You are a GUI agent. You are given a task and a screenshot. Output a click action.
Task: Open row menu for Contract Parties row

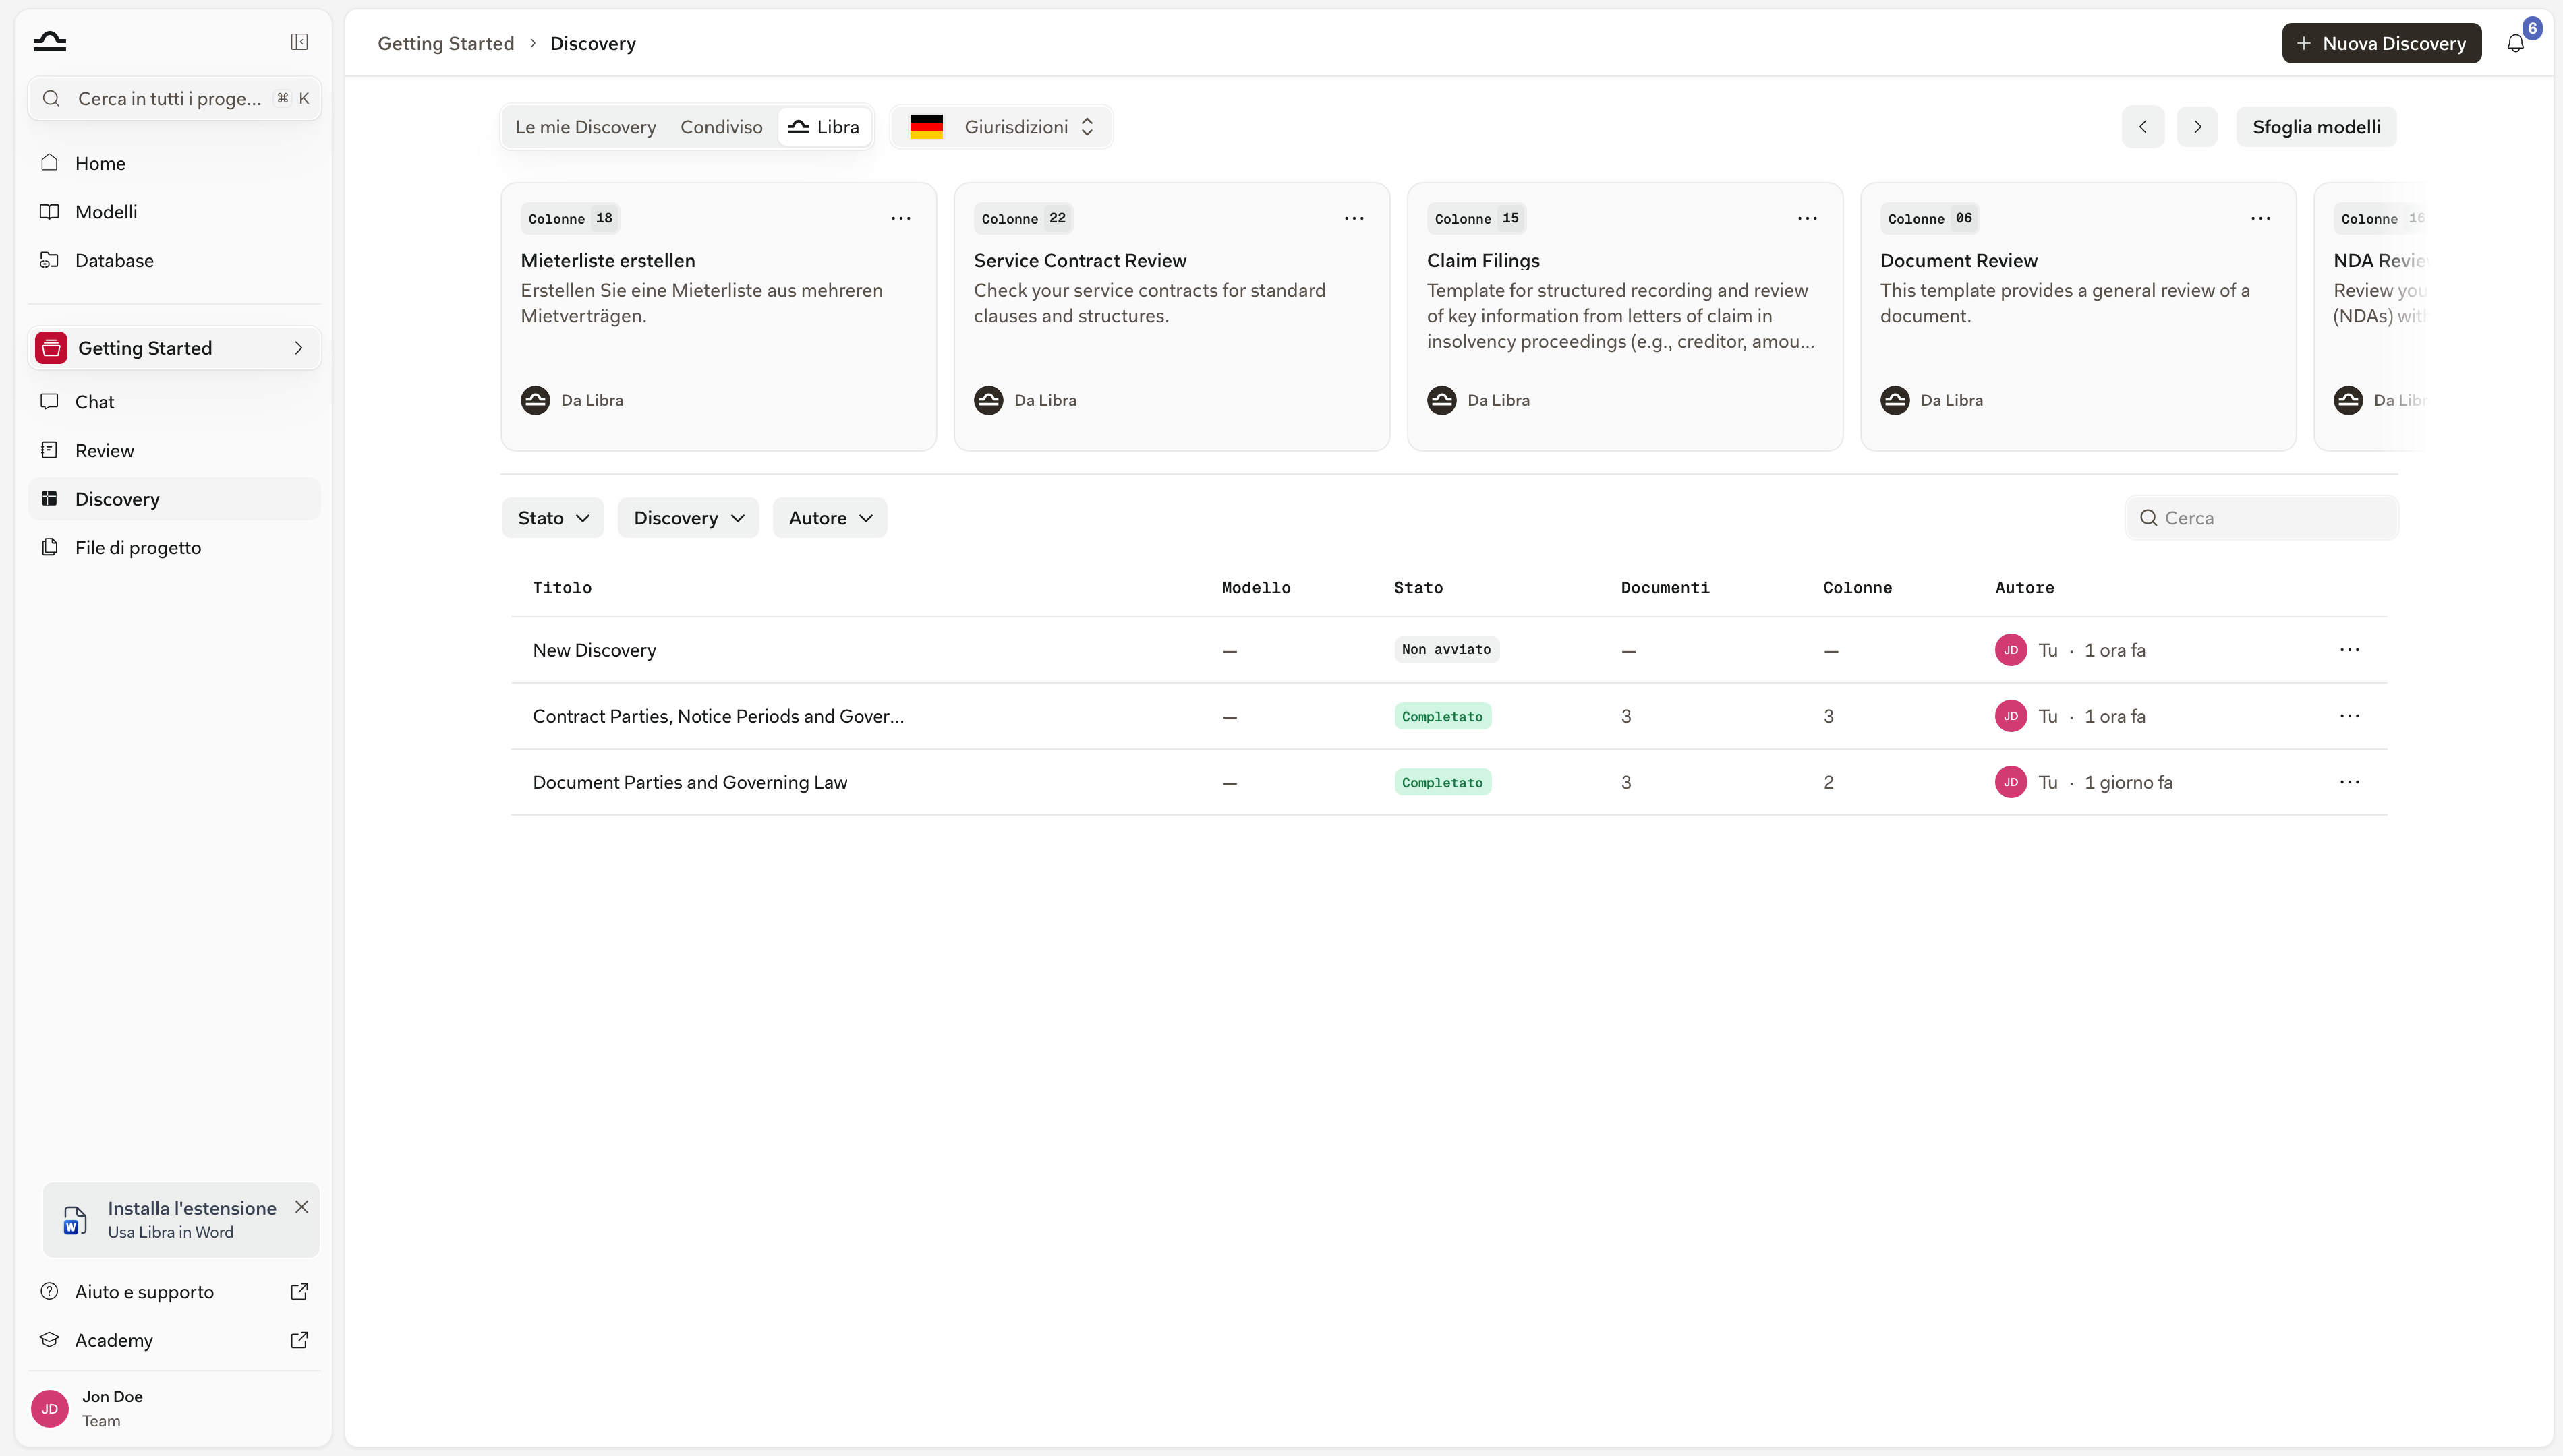pyautogui.click(x=2349, y=716)
